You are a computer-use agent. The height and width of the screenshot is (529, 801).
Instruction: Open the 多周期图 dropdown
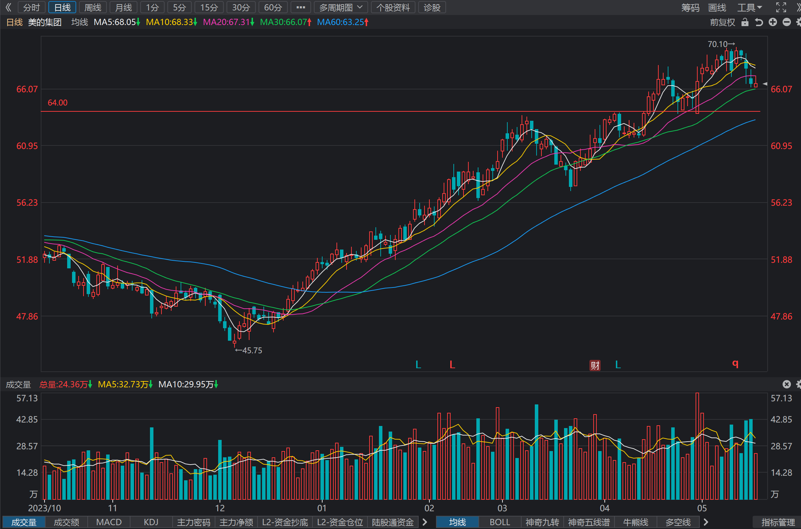pyautogui.click(x=341, y=7)
